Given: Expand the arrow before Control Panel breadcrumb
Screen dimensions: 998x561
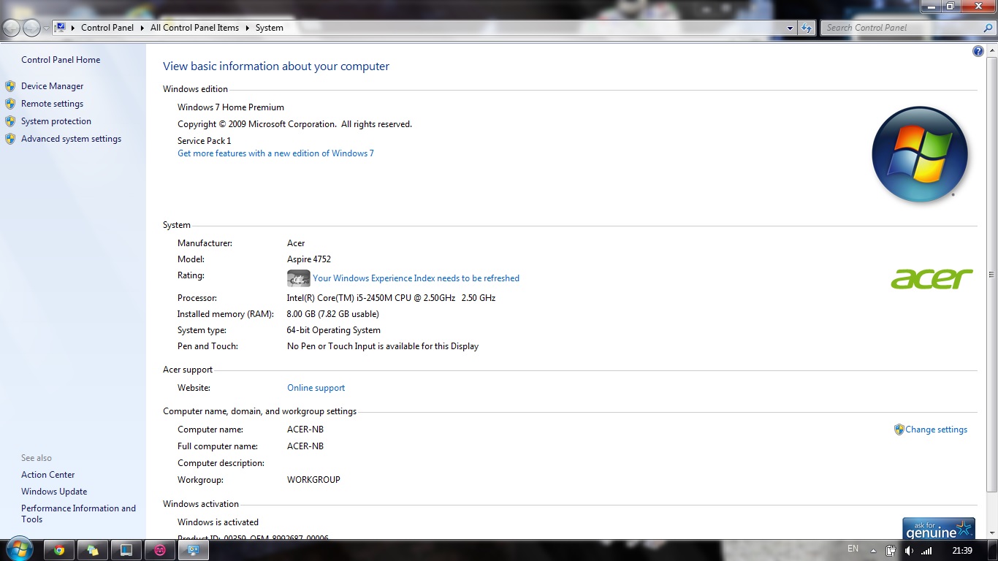Looking at the screenshot, I should tap(74, 28).
